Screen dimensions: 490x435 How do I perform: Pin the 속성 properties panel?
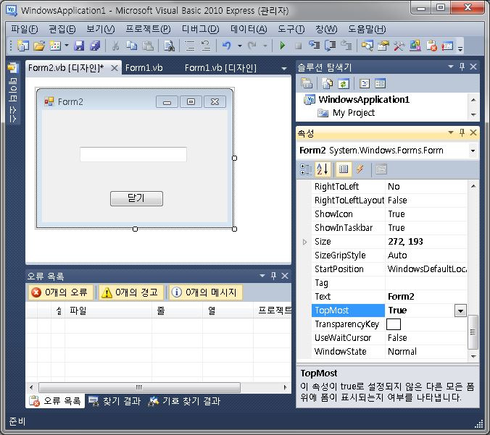pos(462,133)
